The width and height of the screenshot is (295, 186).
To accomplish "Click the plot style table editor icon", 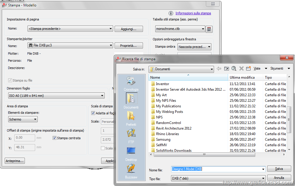I will 209,29.
